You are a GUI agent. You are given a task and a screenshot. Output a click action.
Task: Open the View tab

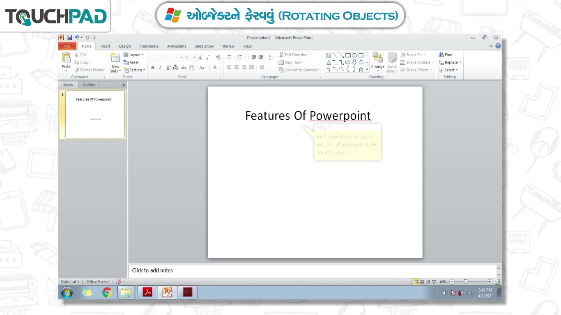click(248, 46)
